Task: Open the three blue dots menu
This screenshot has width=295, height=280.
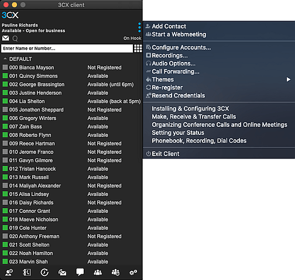Action: (139, 27)
